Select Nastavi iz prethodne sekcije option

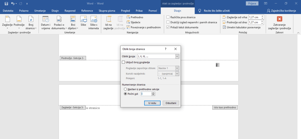click(126, 89)
